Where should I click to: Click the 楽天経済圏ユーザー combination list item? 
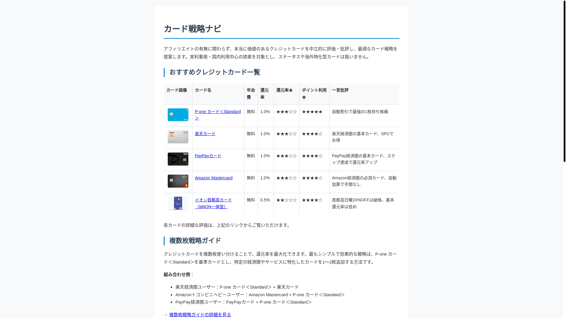(x=237, y=287)
